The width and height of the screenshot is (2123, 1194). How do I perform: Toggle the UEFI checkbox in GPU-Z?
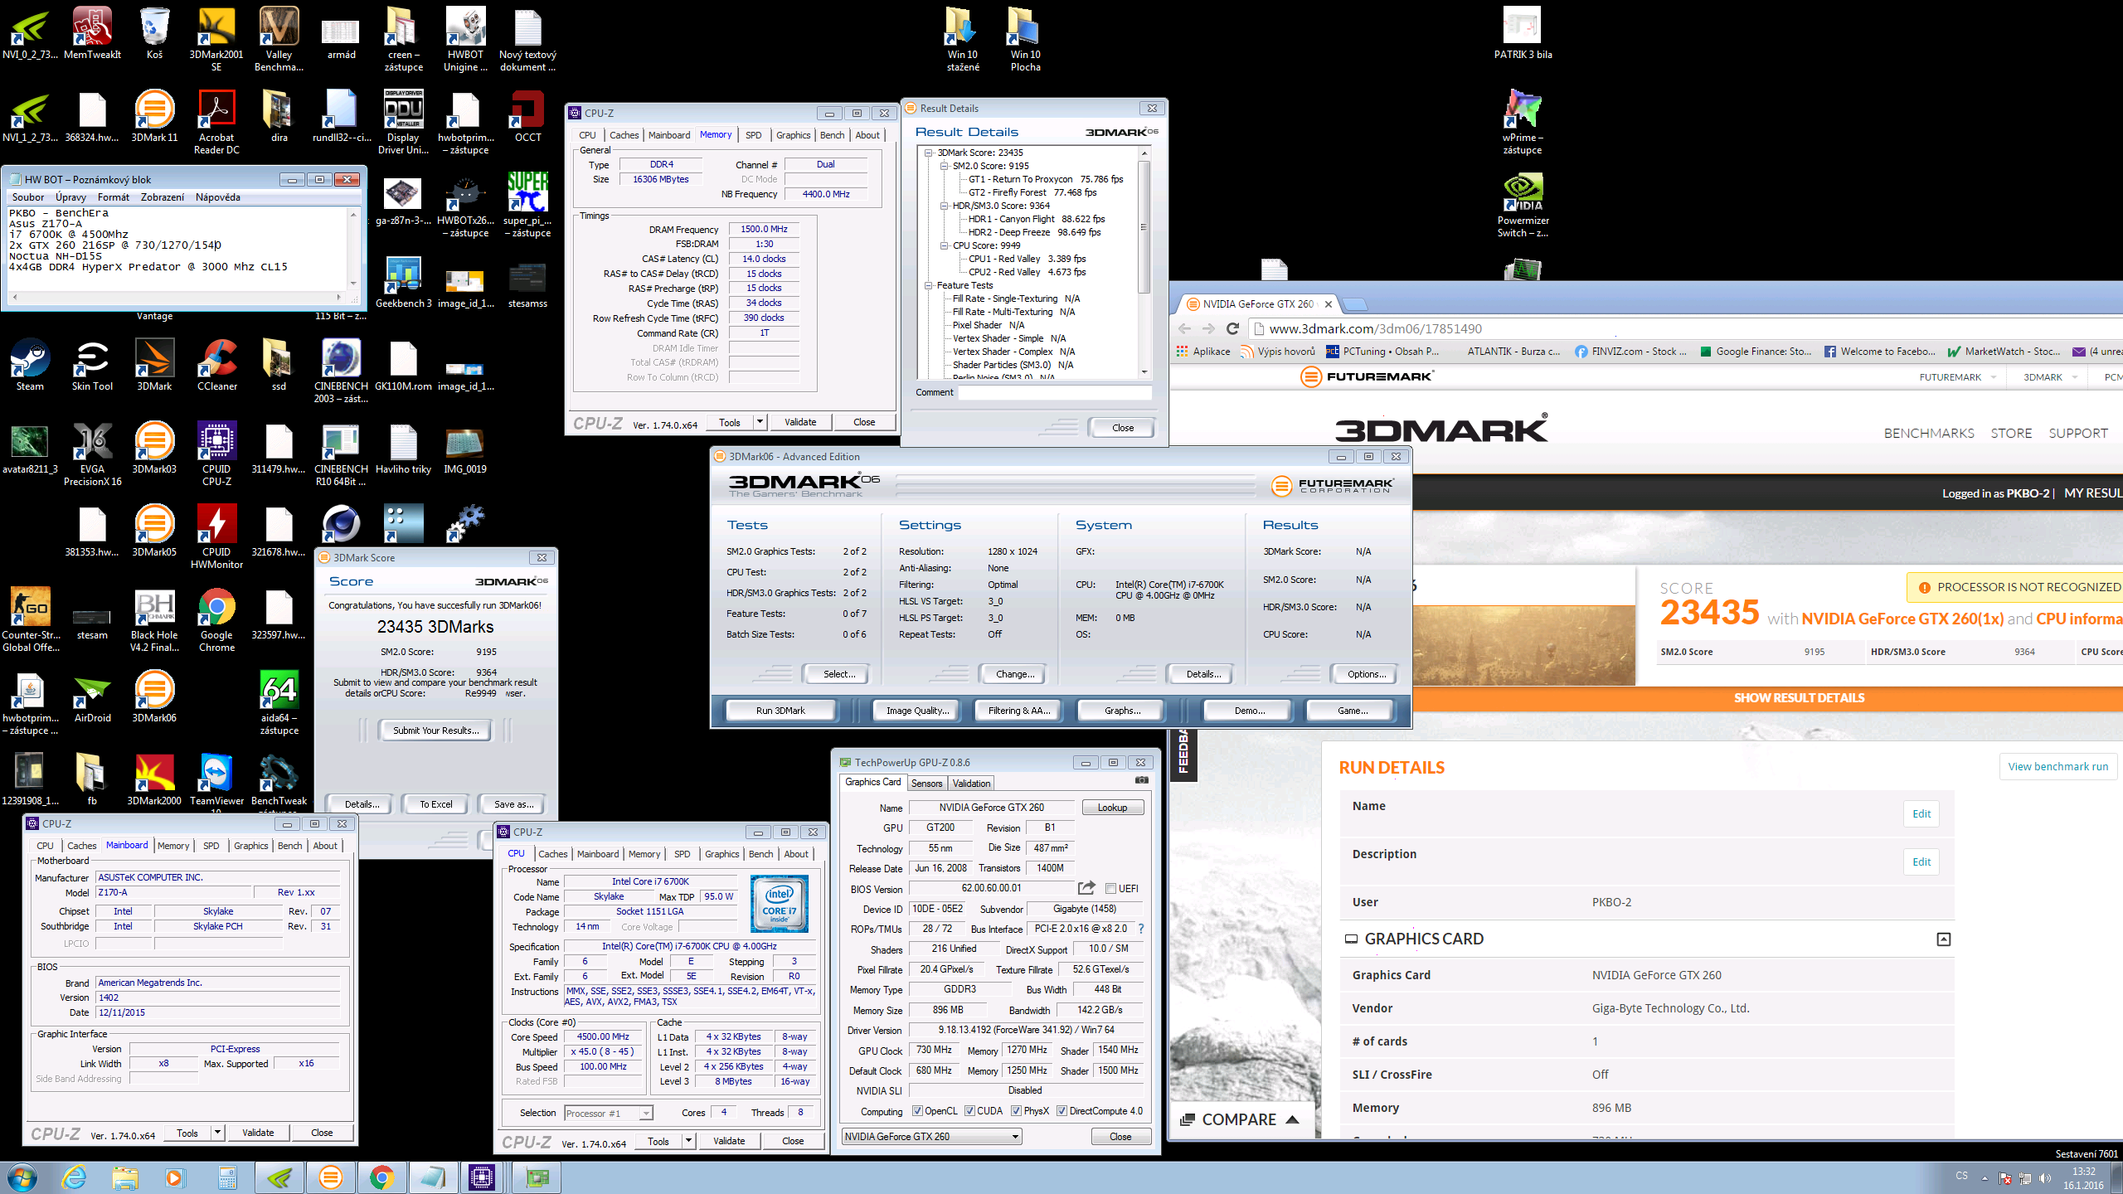coord(1110,889)
